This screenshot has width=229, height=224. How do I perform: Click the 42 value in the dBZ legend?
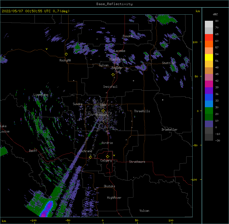[x=217, y=81]
